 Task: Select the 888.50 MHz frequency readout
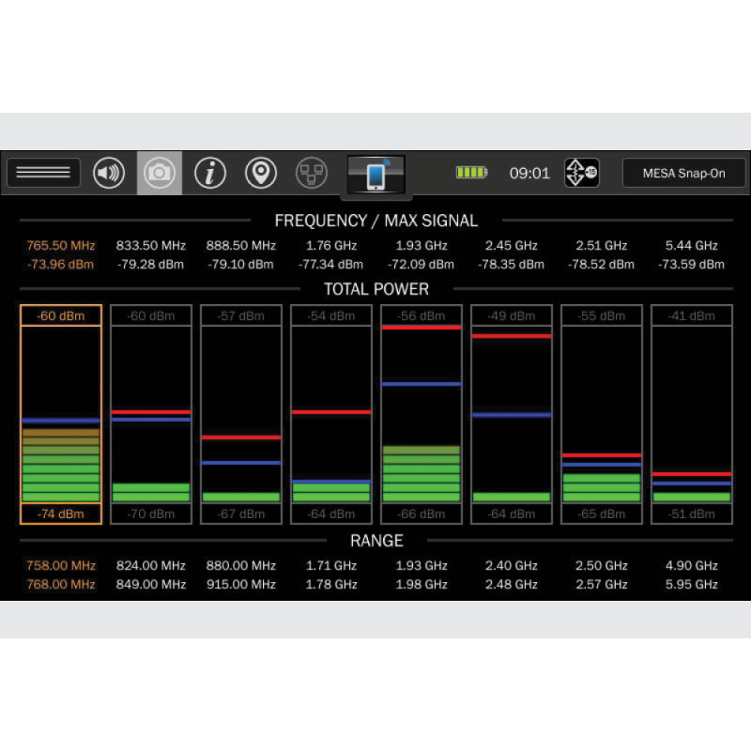tap(241, 246)
